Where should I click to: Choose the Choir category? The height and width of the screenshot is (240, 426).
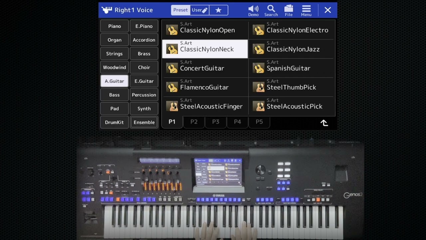144,67
